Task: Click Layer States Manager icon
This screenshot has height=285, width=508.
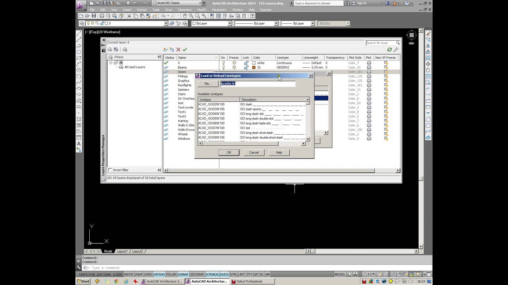Action: click(125, 49)
